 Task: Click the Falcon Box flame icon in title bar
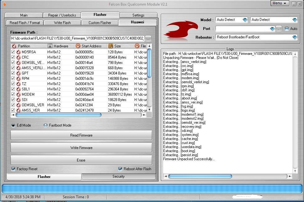tap(4, 4)
